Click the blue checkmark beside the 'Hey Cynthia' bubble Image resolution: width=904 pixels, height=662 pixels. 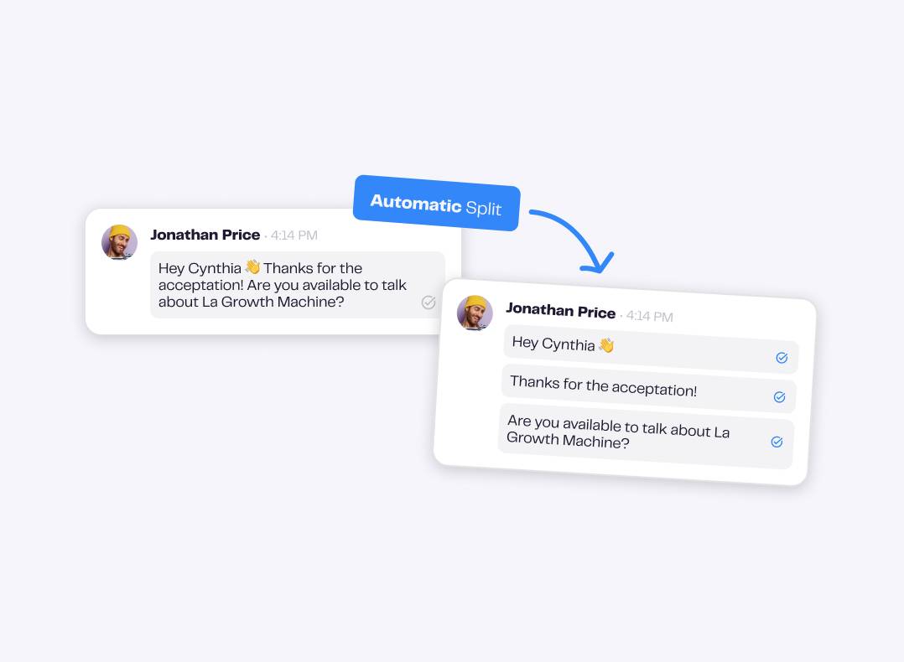782,358
